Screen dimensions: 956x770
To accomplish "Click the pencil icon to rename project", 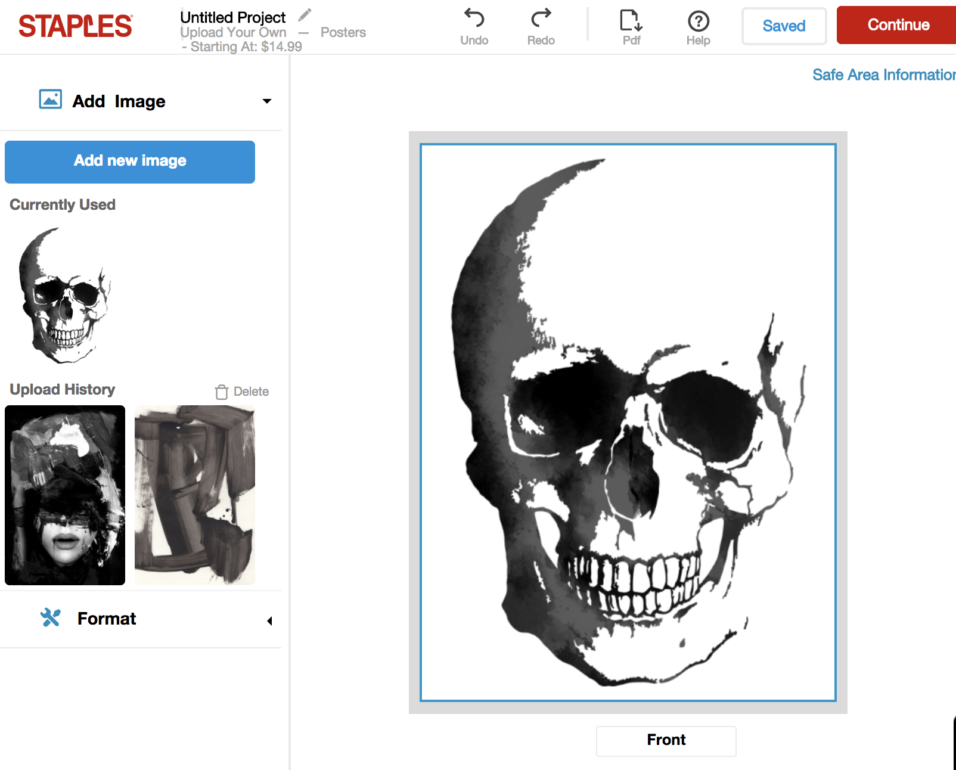I will click(x=305, y=15).
